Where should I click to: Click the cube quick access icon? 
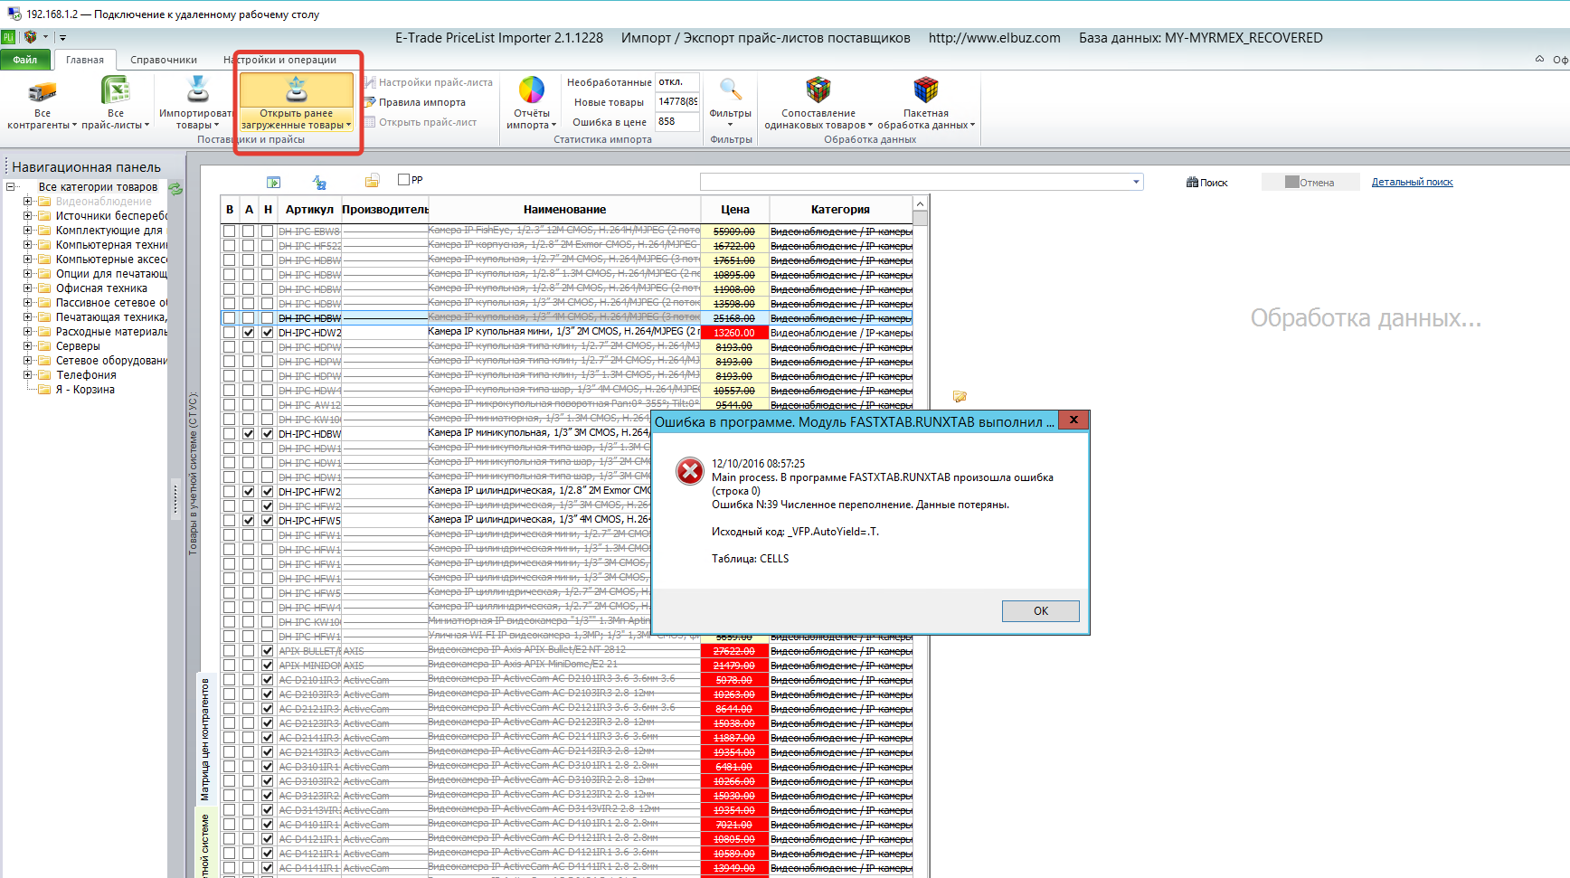point(31,37)
